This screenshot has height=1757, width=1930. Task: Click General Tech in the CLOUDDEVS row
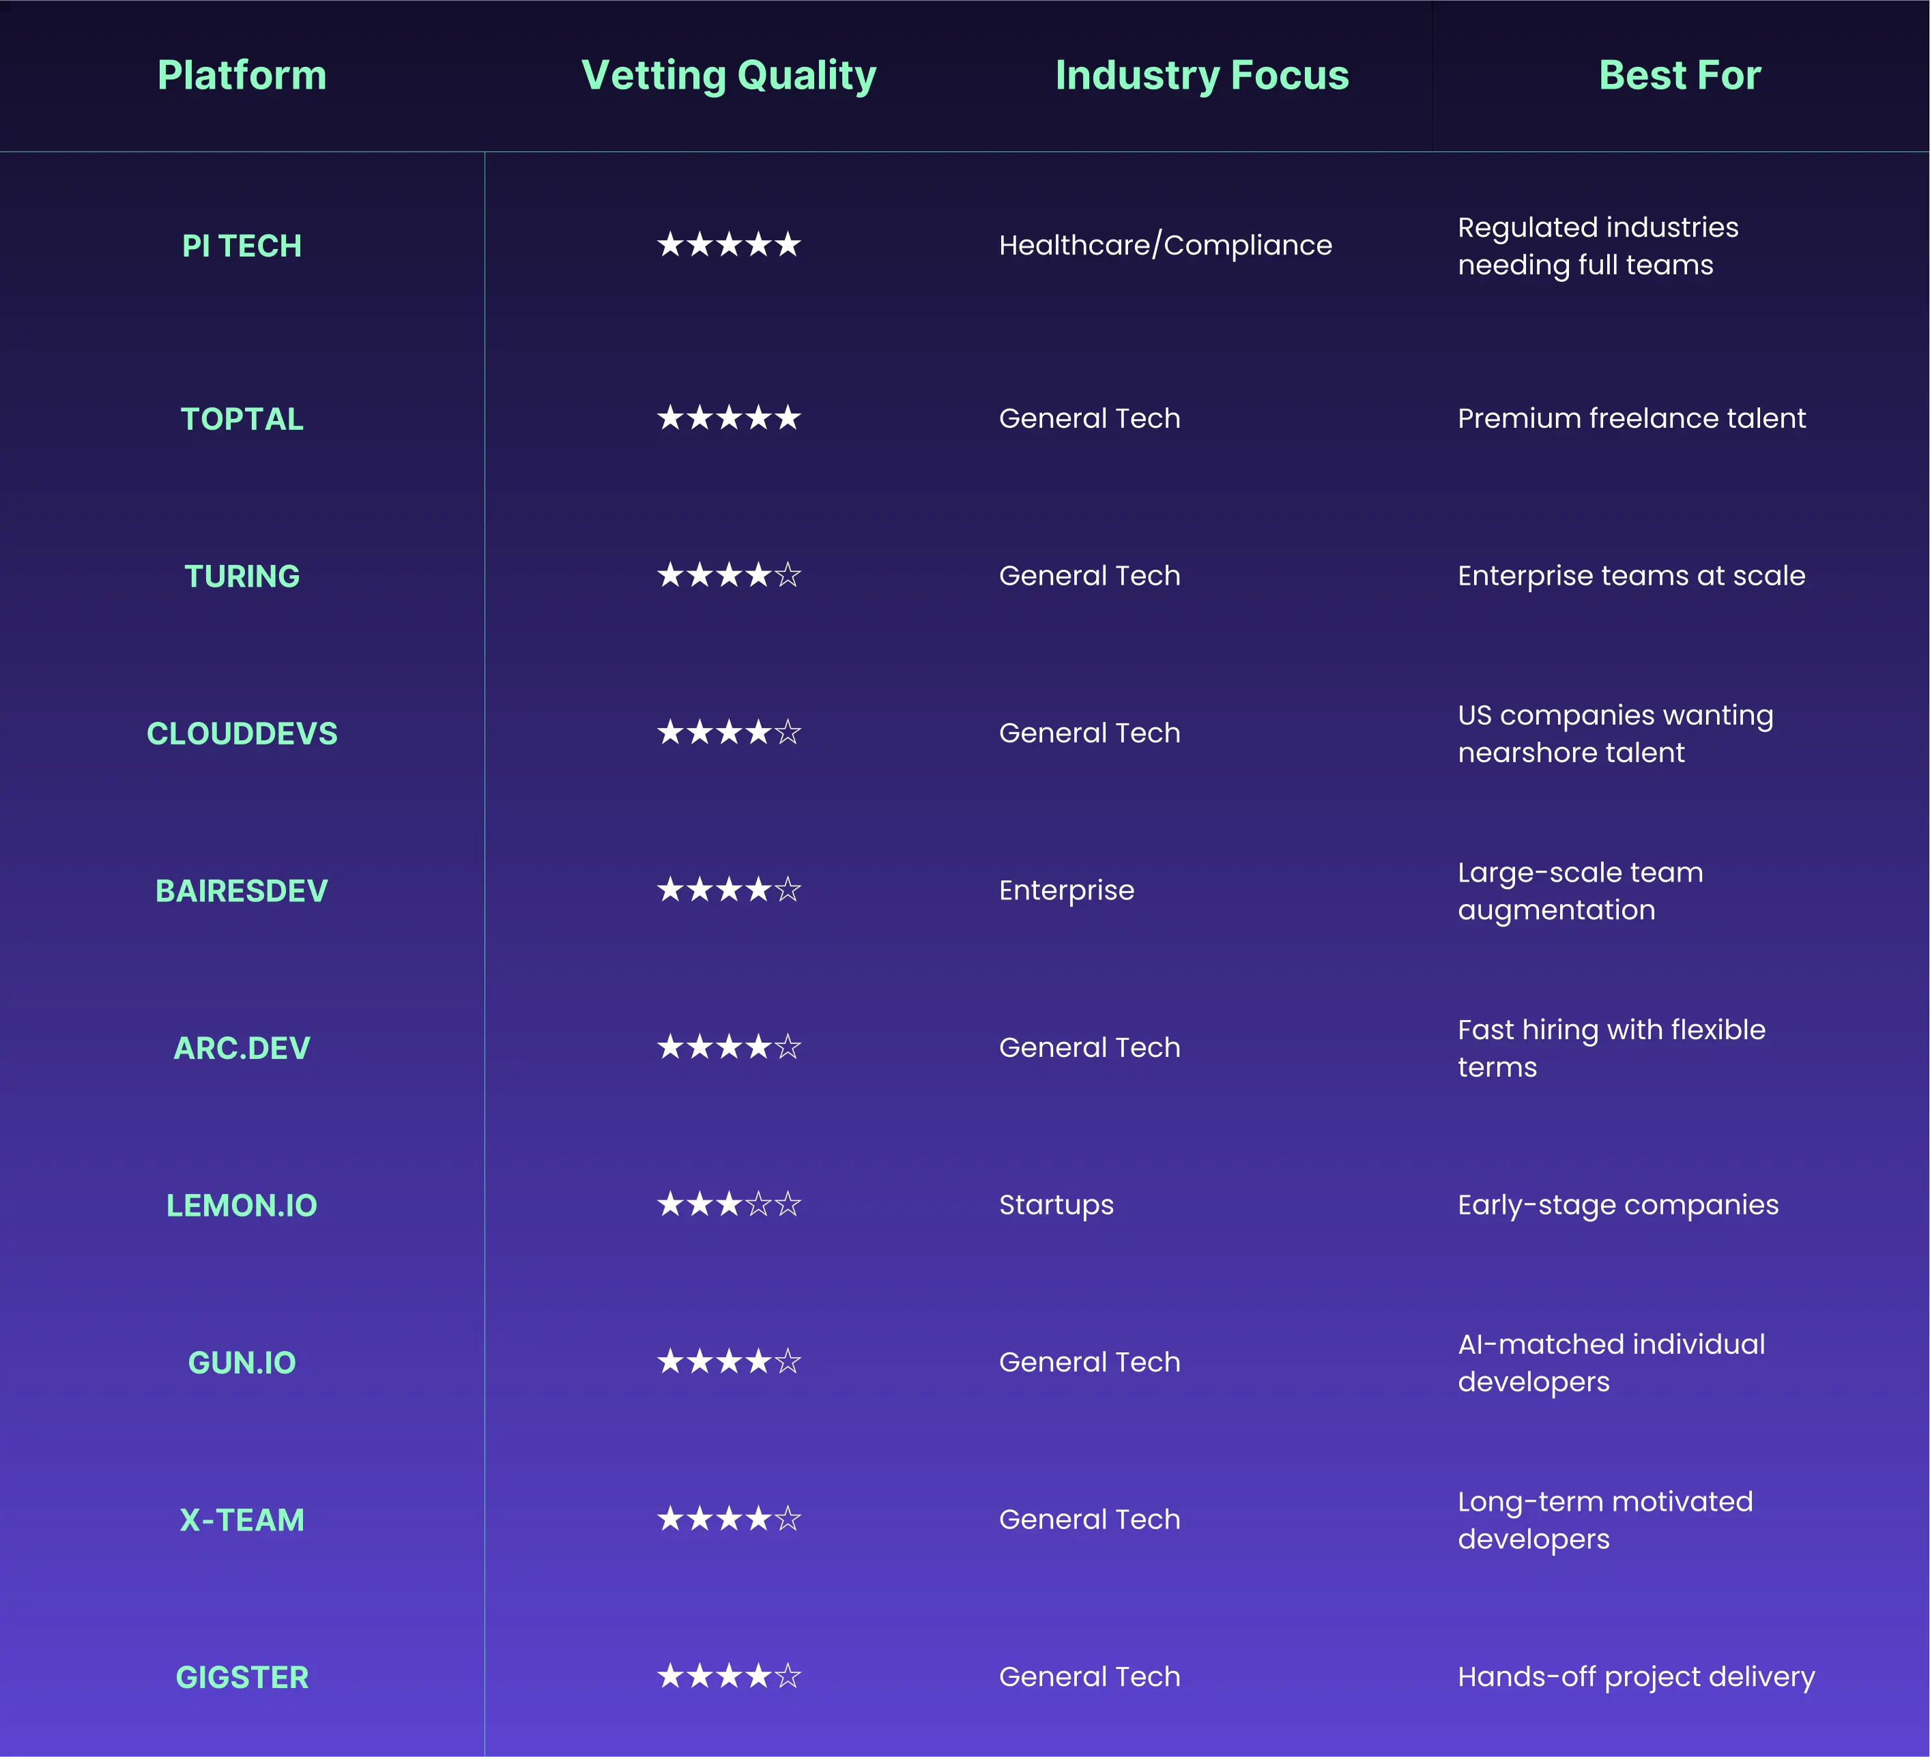tap(1089, 733)
